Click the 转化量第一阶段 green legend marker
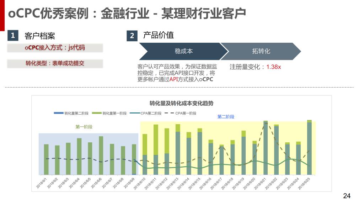 97,113
